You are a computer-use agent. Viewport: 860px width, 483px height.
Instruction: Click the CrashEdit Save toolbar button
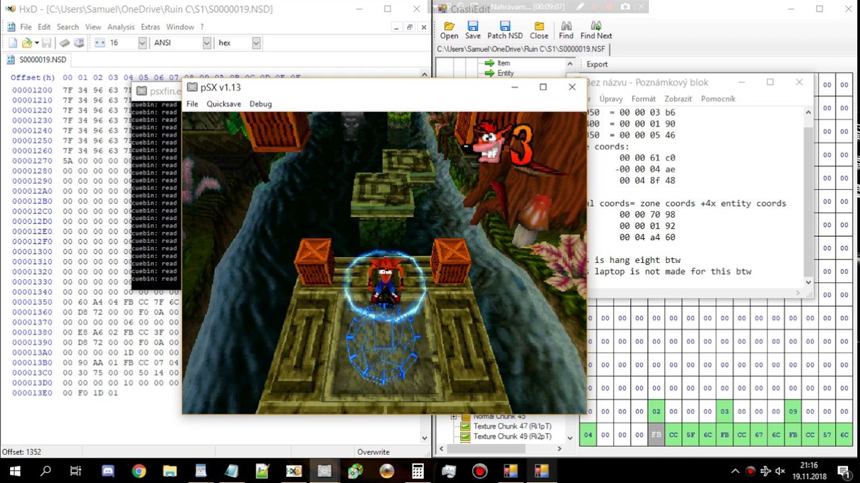click(473, 30)
